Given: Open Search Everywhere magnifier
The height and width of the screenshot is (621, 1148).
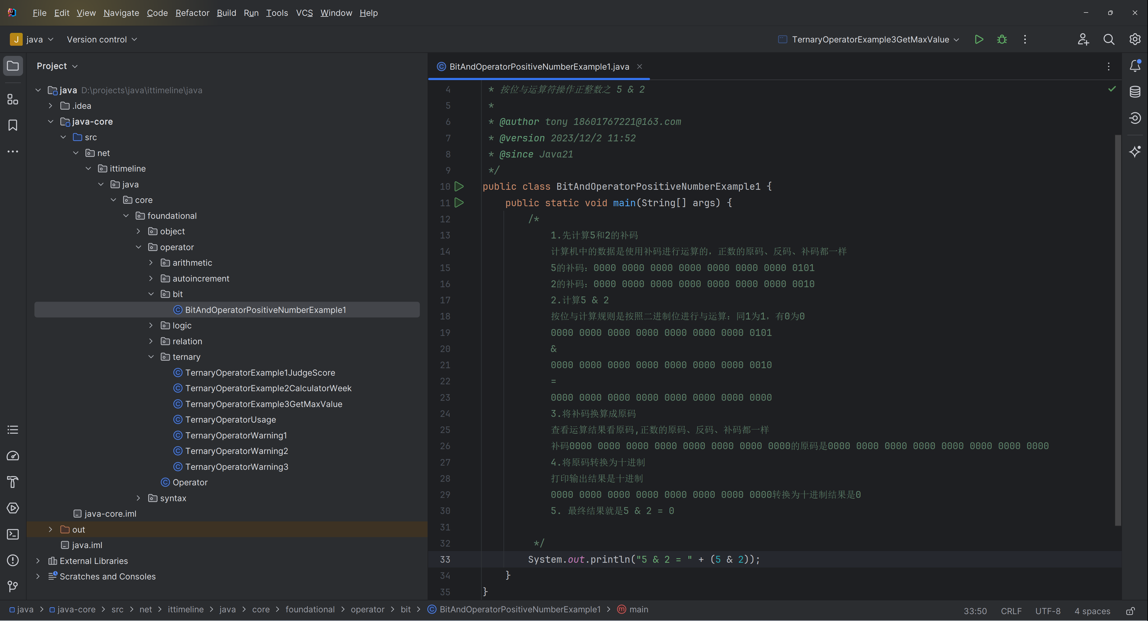Looking at the screenshot, I should pyautogui.click(x=1109, y=39).
